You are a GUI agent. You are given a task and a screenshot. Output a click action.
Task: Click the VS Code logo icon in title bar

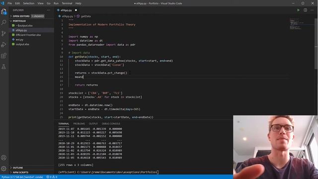tap(2, 3)
